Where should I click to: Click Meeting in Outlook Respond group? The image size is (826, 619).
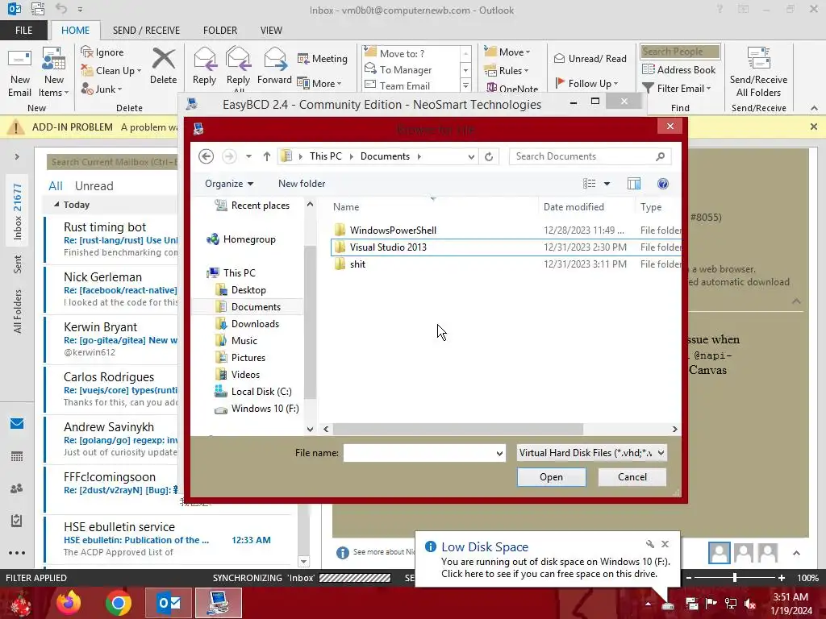(x=323, y=58)
